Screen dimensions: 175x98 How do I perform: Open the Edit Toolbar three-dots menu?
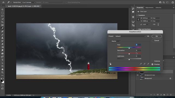tap(2, 76)
